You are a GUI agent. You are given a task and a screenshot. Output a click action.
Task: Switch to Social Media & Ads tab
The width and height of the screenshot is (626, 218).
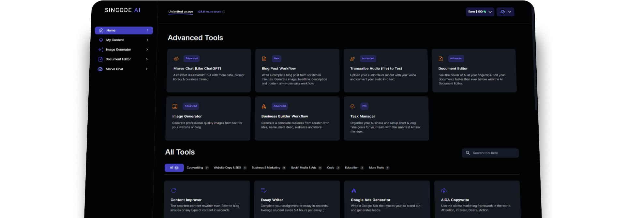point(304,168)
